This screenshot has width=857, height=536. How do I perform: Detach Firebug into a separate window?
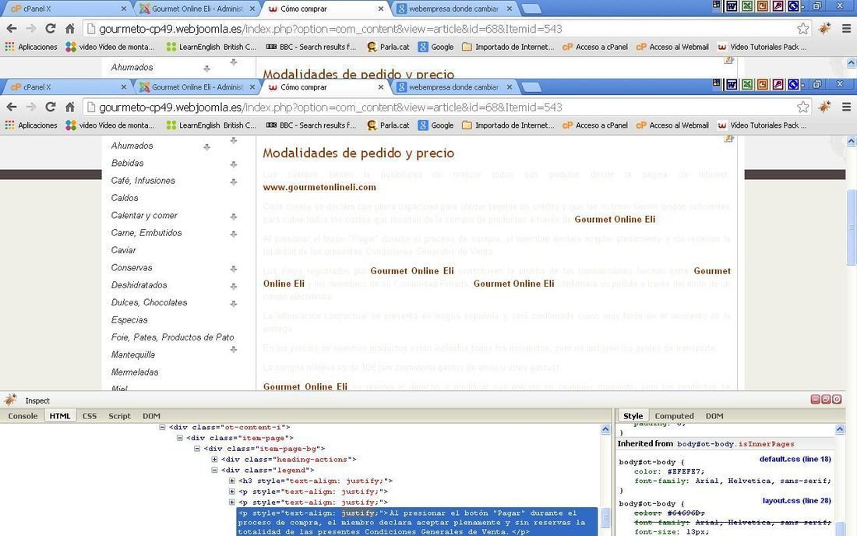826,400
